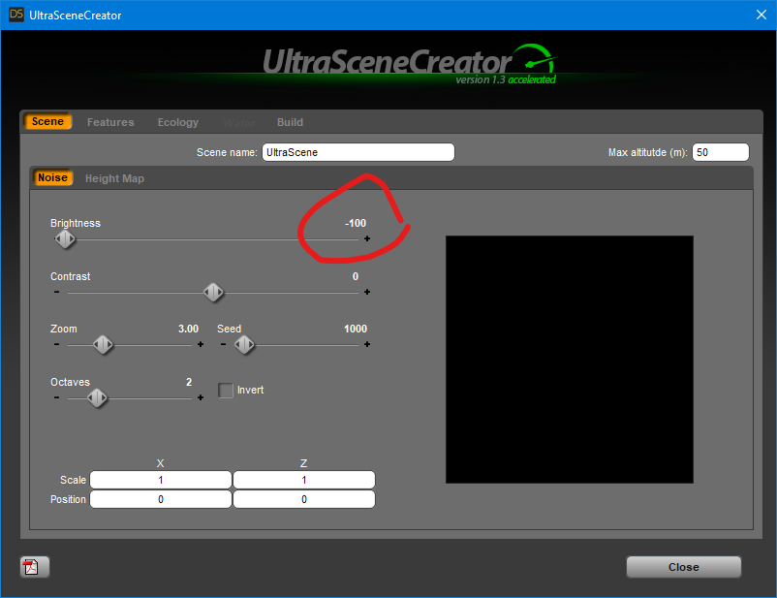777x598 pixels.
Task: Close the UltraSceneCreator window with X
Action: coord(761,15)
